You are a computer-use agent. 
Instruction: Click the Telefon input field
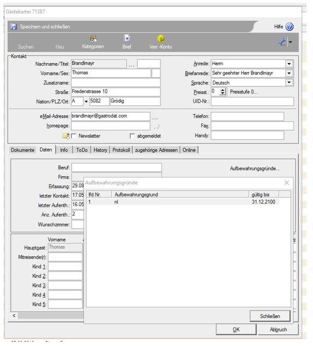pos(247,116)
